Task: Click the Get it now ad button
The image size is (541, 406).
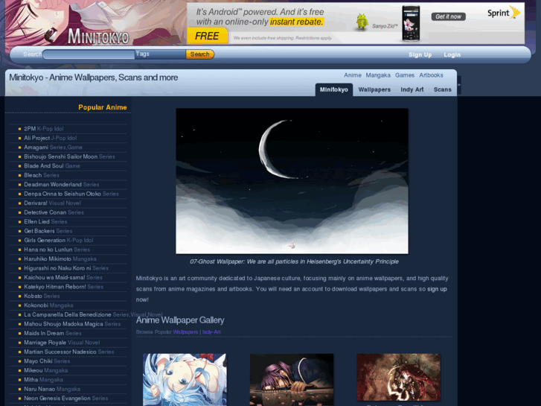Action: (x=448, y=16)
